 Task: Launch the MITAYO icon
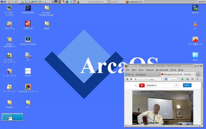[x=28, y=72]
